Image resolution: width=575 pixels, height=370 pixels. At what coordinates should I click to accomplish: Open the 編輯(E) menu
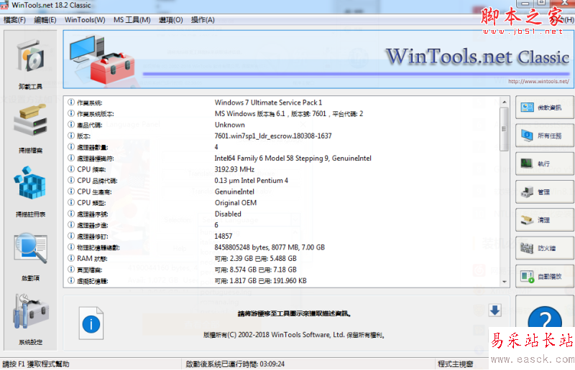coord(45,20)
